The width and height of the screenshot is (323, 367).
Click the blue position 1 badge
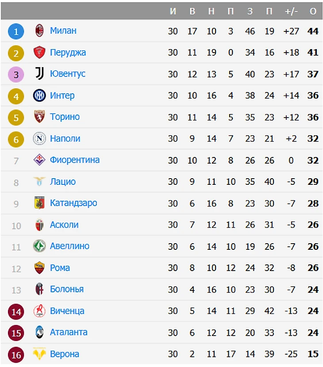(16, 31)
